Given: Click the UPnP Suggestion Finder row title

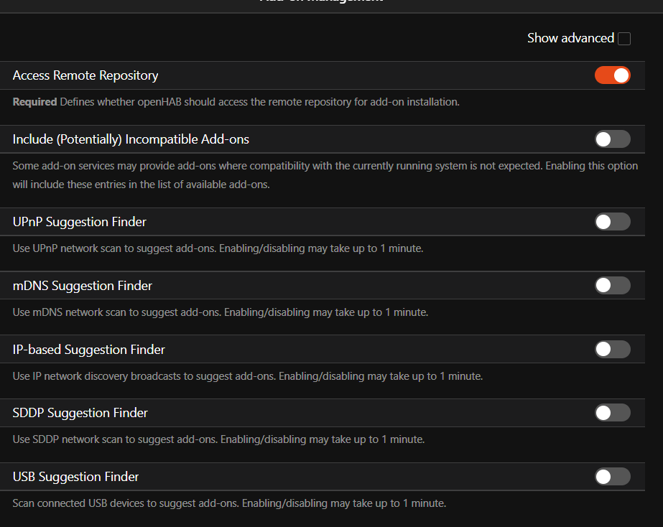Looking at the screenshot, I should 80,222.
